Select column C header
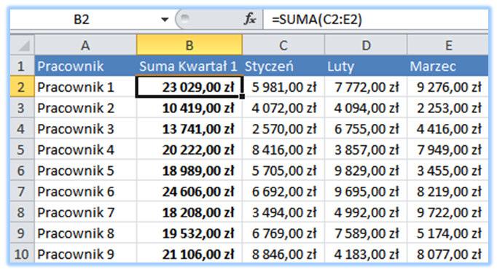 (x=283, y=45)
